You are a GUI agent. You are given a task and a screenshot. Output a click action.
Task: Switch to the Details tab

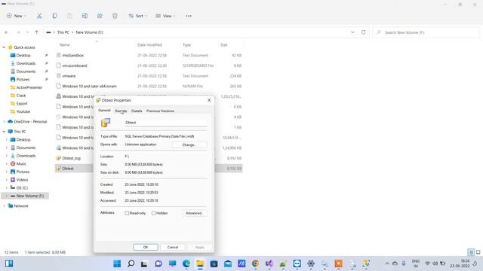pyautogui.click(x=137, y=111)
